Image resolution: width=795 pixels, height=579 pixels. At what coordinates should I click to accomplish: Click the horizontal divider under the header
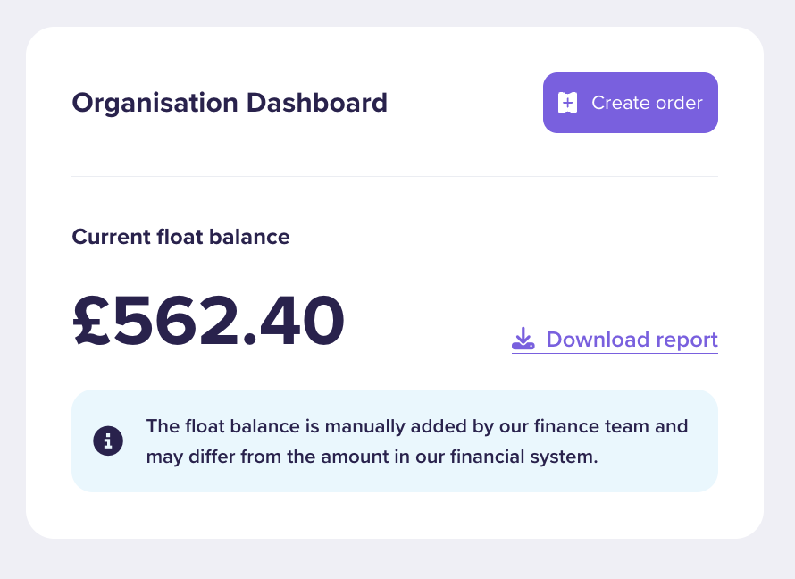(x=395, y=176)
